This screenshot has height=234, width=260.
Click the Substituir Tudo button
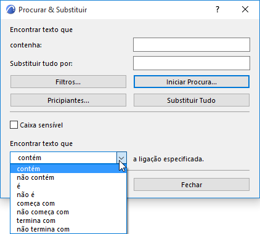(x=192, y=100)
